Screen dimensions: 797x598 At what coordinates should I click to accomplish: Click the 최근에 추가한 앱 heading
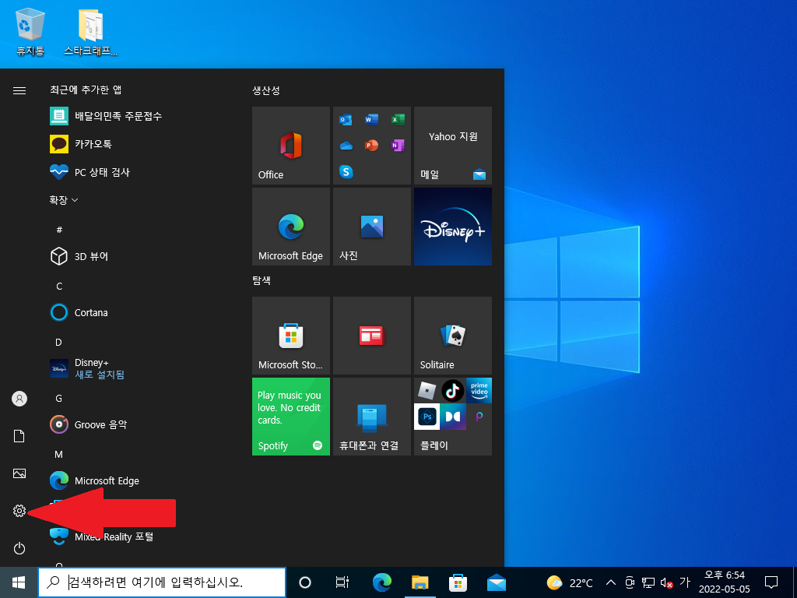coord(86,90)
